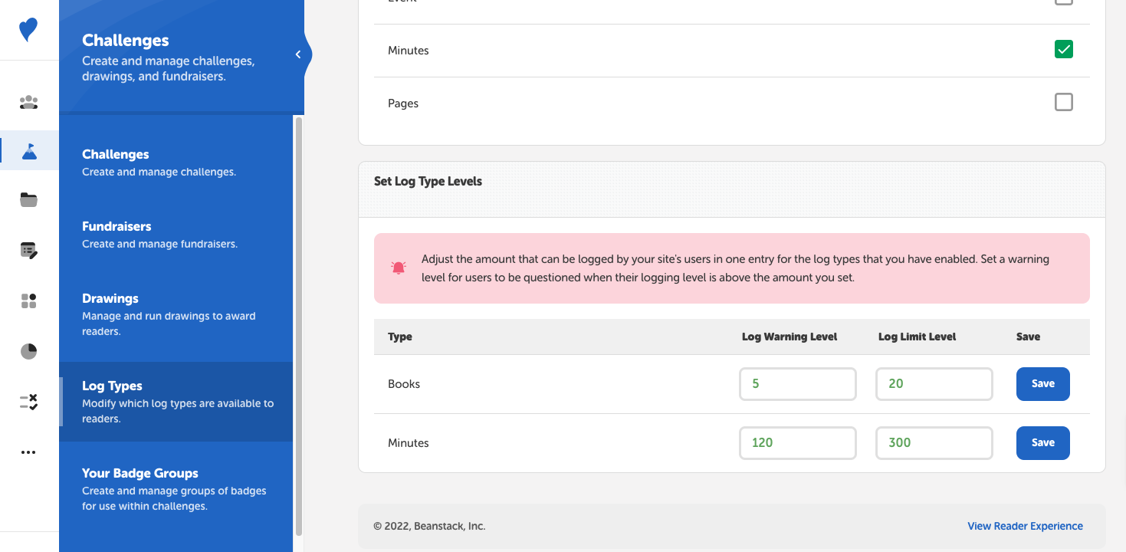Go to Your Badge Groups

tap(140, 473)
